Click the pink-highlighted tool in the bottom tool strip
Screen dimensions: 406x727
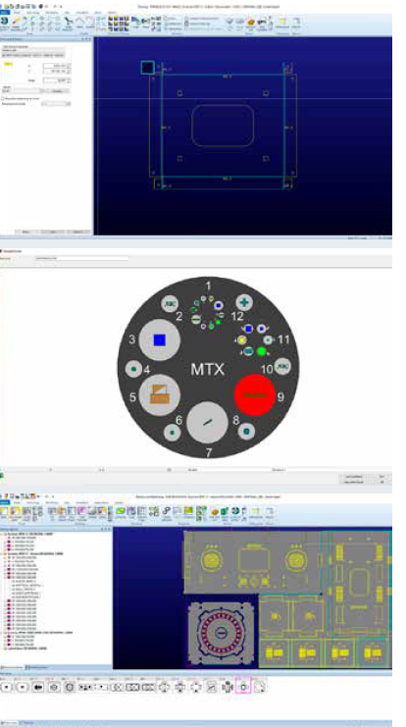click(x=243, y=687)
